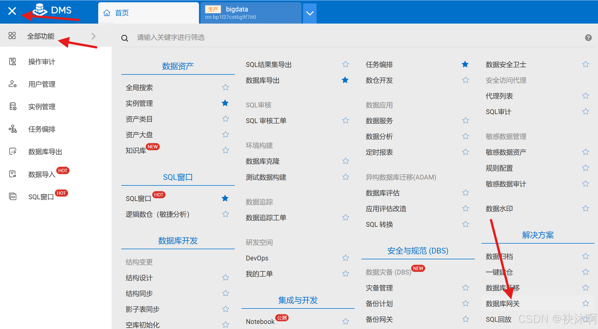Unfavorite 实例管理 via its star
This screenshot has width=598, height=329.
225,103
